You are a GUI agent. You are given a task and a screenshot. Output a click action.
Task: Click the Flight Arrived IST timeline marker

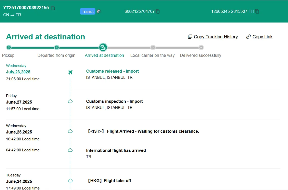coord(70,131)
